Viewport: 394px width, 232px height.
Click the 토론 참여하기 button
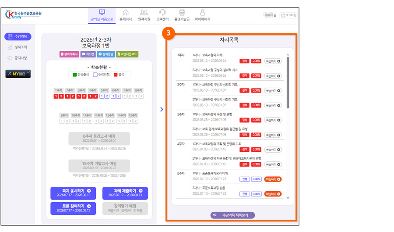[x=73, y=208]
